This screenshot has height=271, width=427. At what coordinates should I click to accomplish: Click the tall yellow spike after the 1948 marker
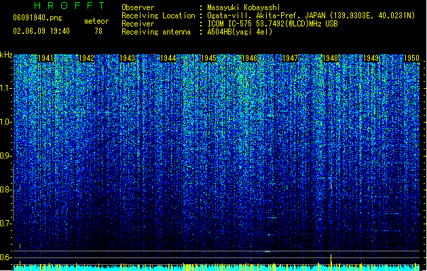pos(331,262)
